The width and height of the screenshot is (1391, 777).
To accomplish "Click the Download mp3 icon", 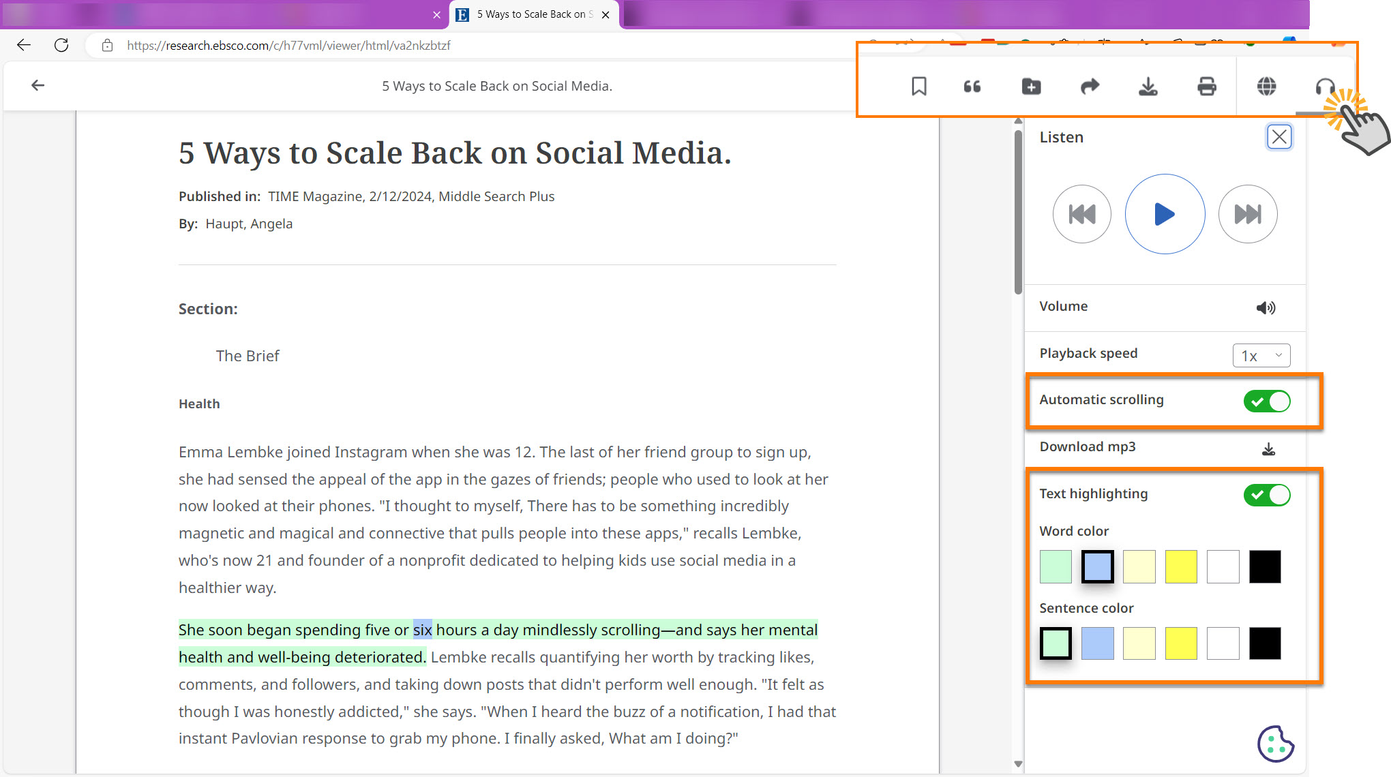I will (1268, 448).
